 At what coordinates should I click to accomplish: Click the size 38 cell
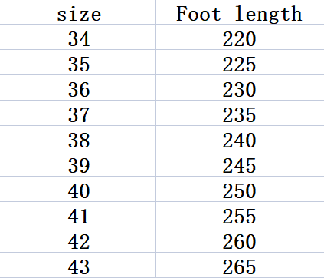[x=79, y=138]
